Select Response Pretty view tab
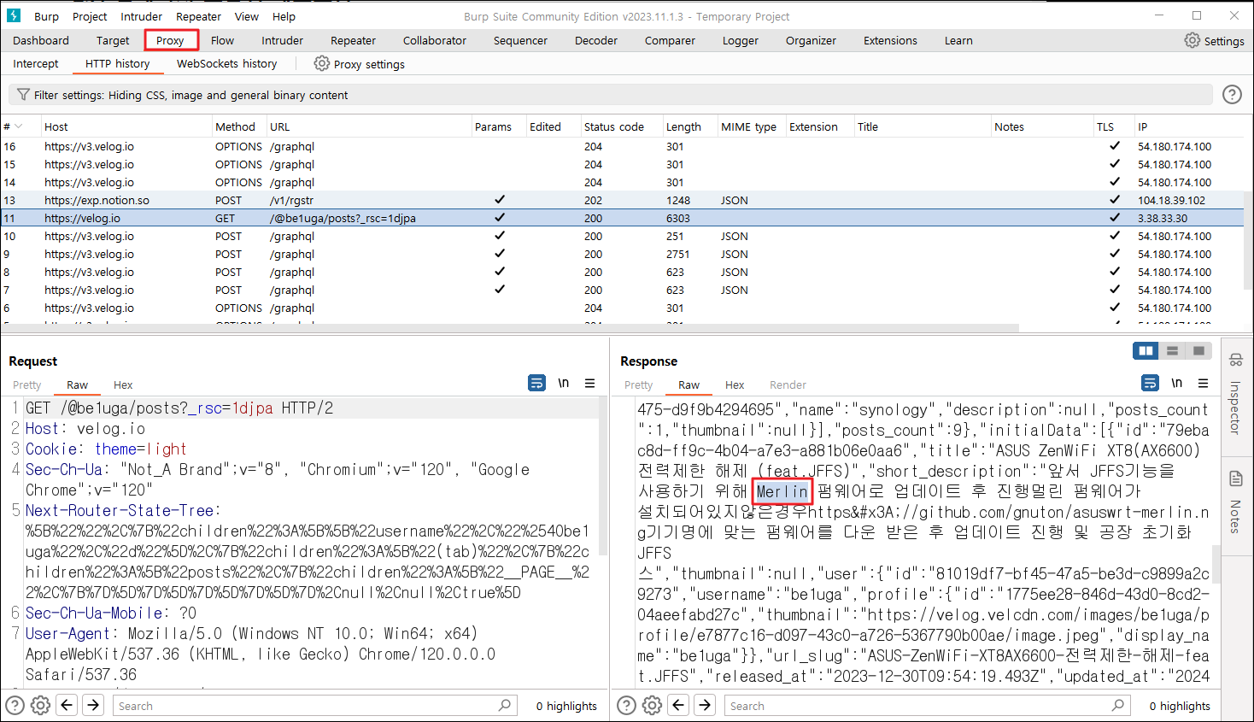This screenshot has height=722, width=1254. click(638, 384)
